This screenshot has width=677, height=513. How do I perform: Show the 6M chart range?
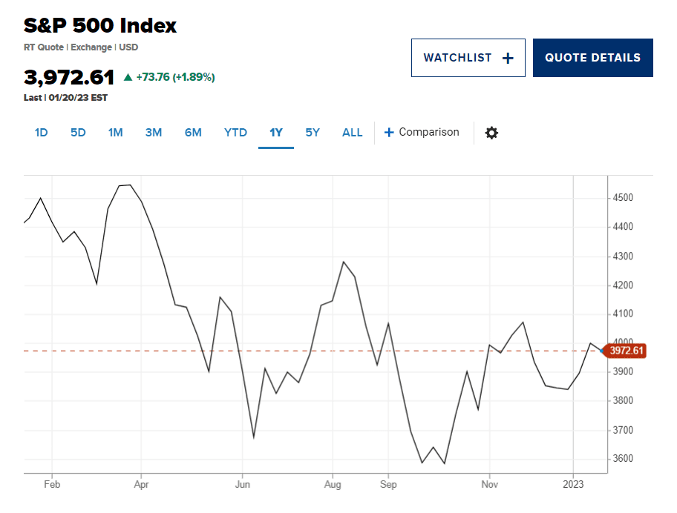(x=193, y=133)
